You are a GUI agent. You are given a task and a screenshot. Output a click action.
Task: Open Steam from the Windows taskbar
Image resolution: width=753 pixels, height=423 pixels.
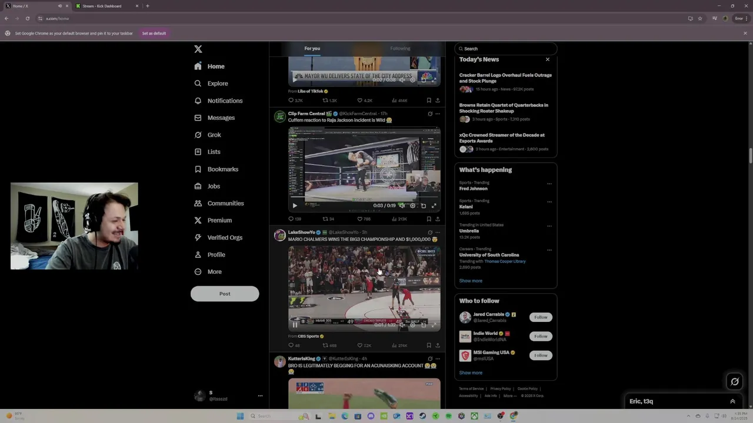[x=422, y=416]
